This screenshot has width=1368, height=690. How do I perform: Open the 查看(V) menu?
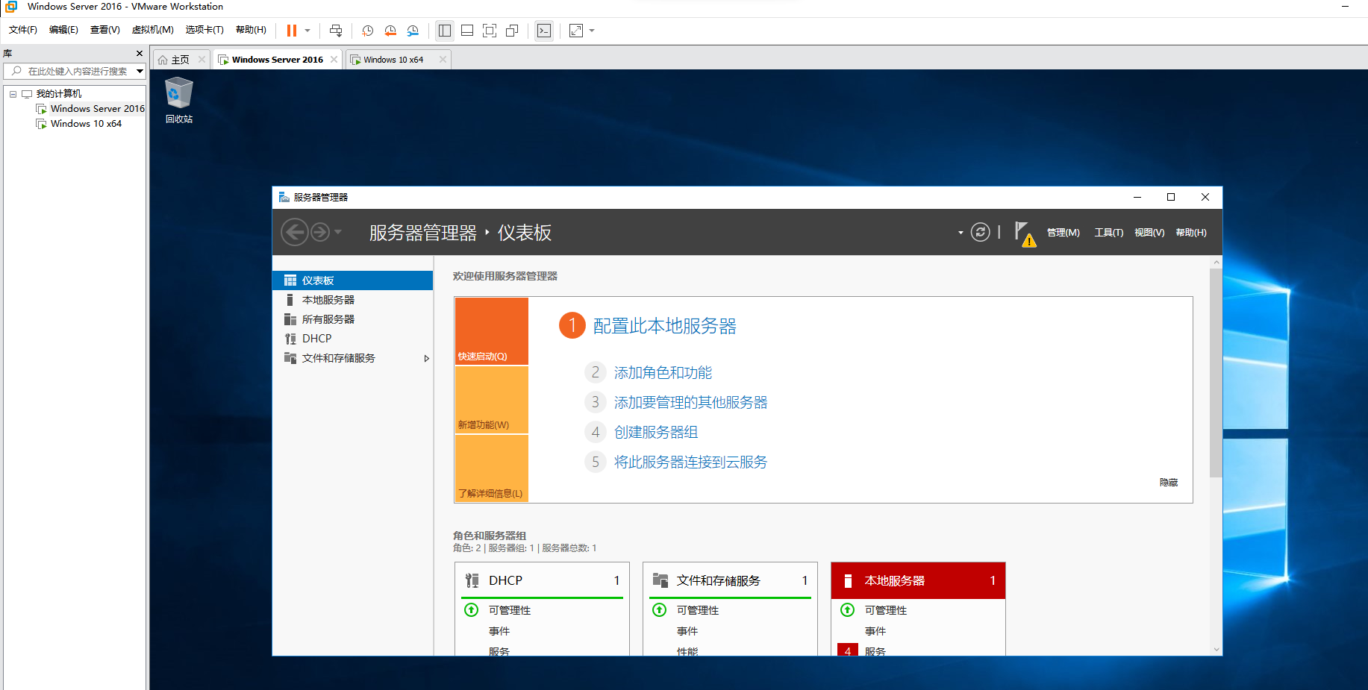coord(105,30)
